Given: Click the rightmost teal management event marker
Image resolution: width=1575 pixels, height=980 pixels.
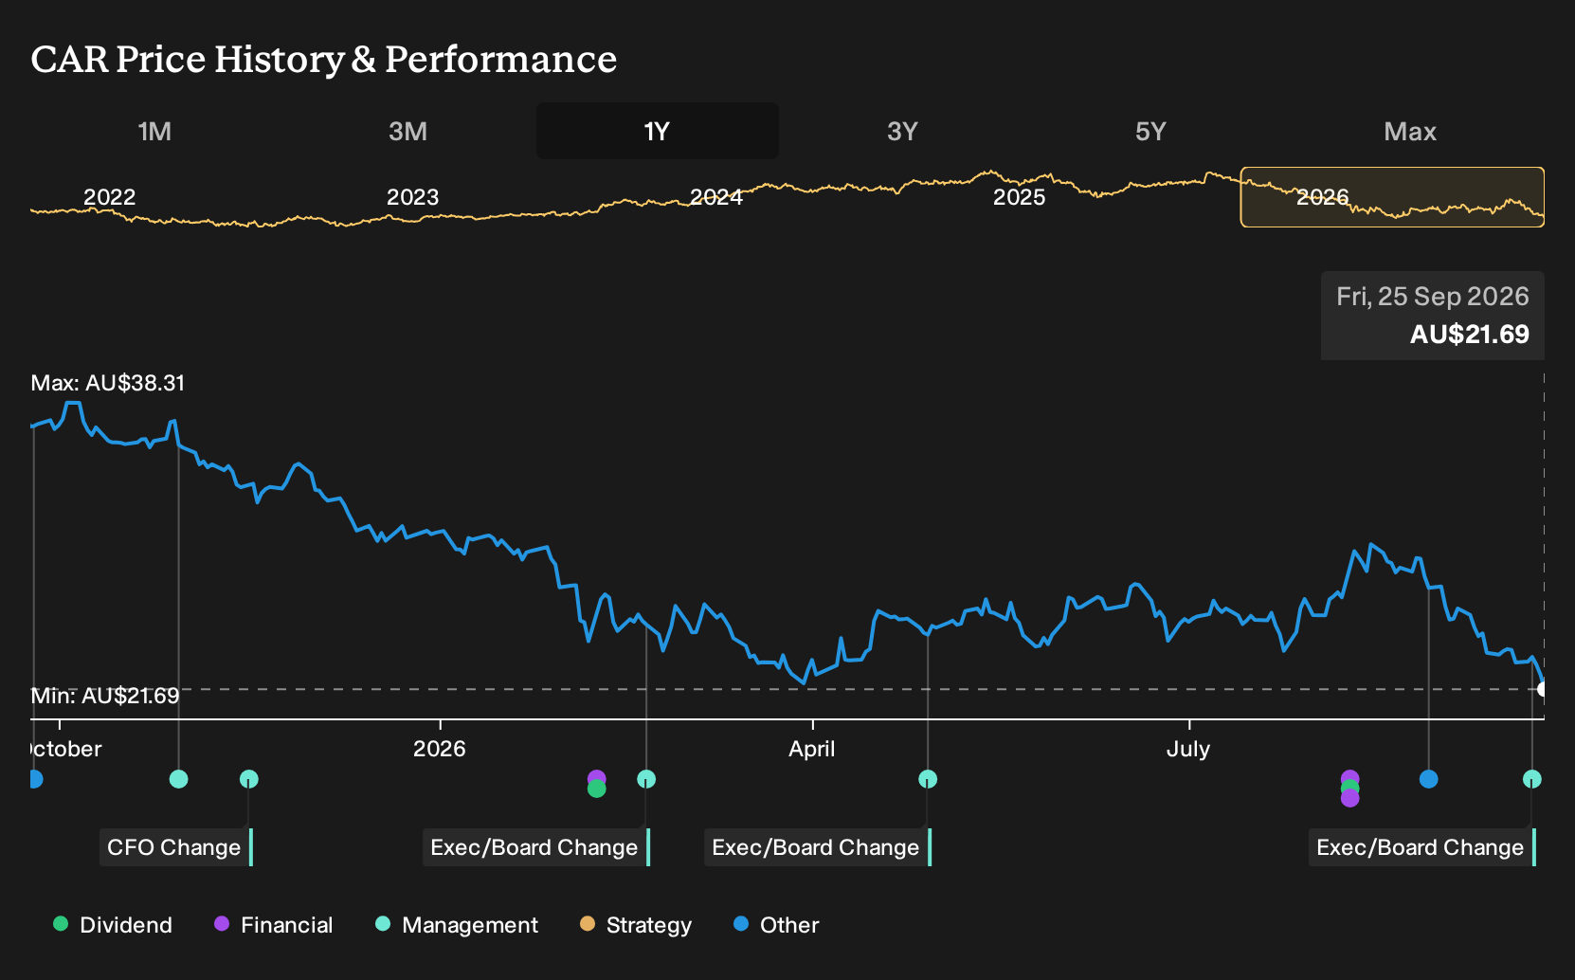Looking at the screenshot, I should coord(1532,779).
